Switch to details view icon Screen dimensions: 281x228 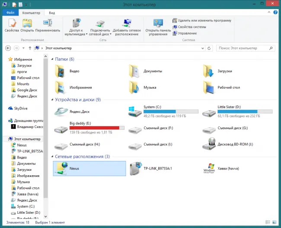(x=268, y=222)
